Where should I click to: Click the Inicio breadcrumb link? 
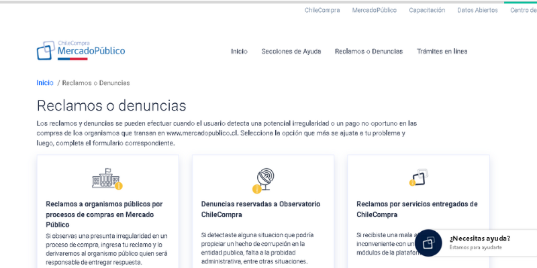click(45, 82)
